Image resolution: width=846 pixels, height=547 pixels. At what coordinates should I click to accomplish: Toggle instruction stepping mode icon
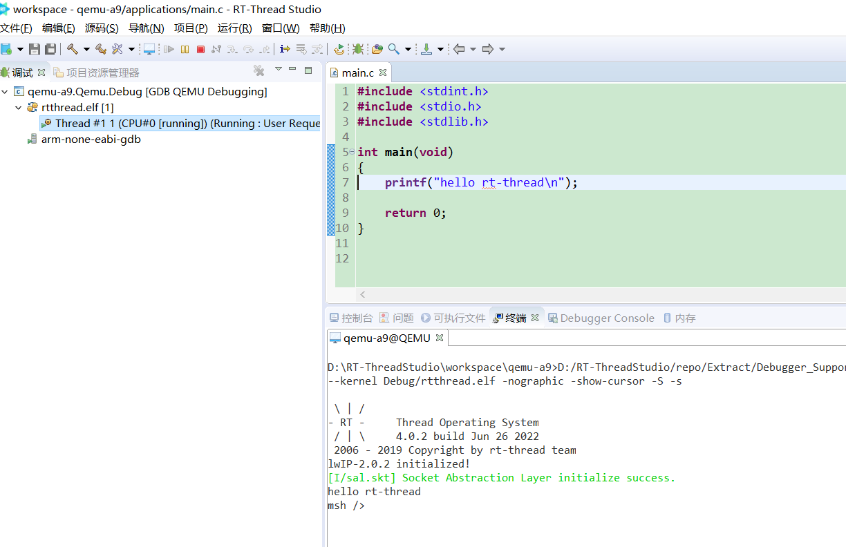pos(284,49)
